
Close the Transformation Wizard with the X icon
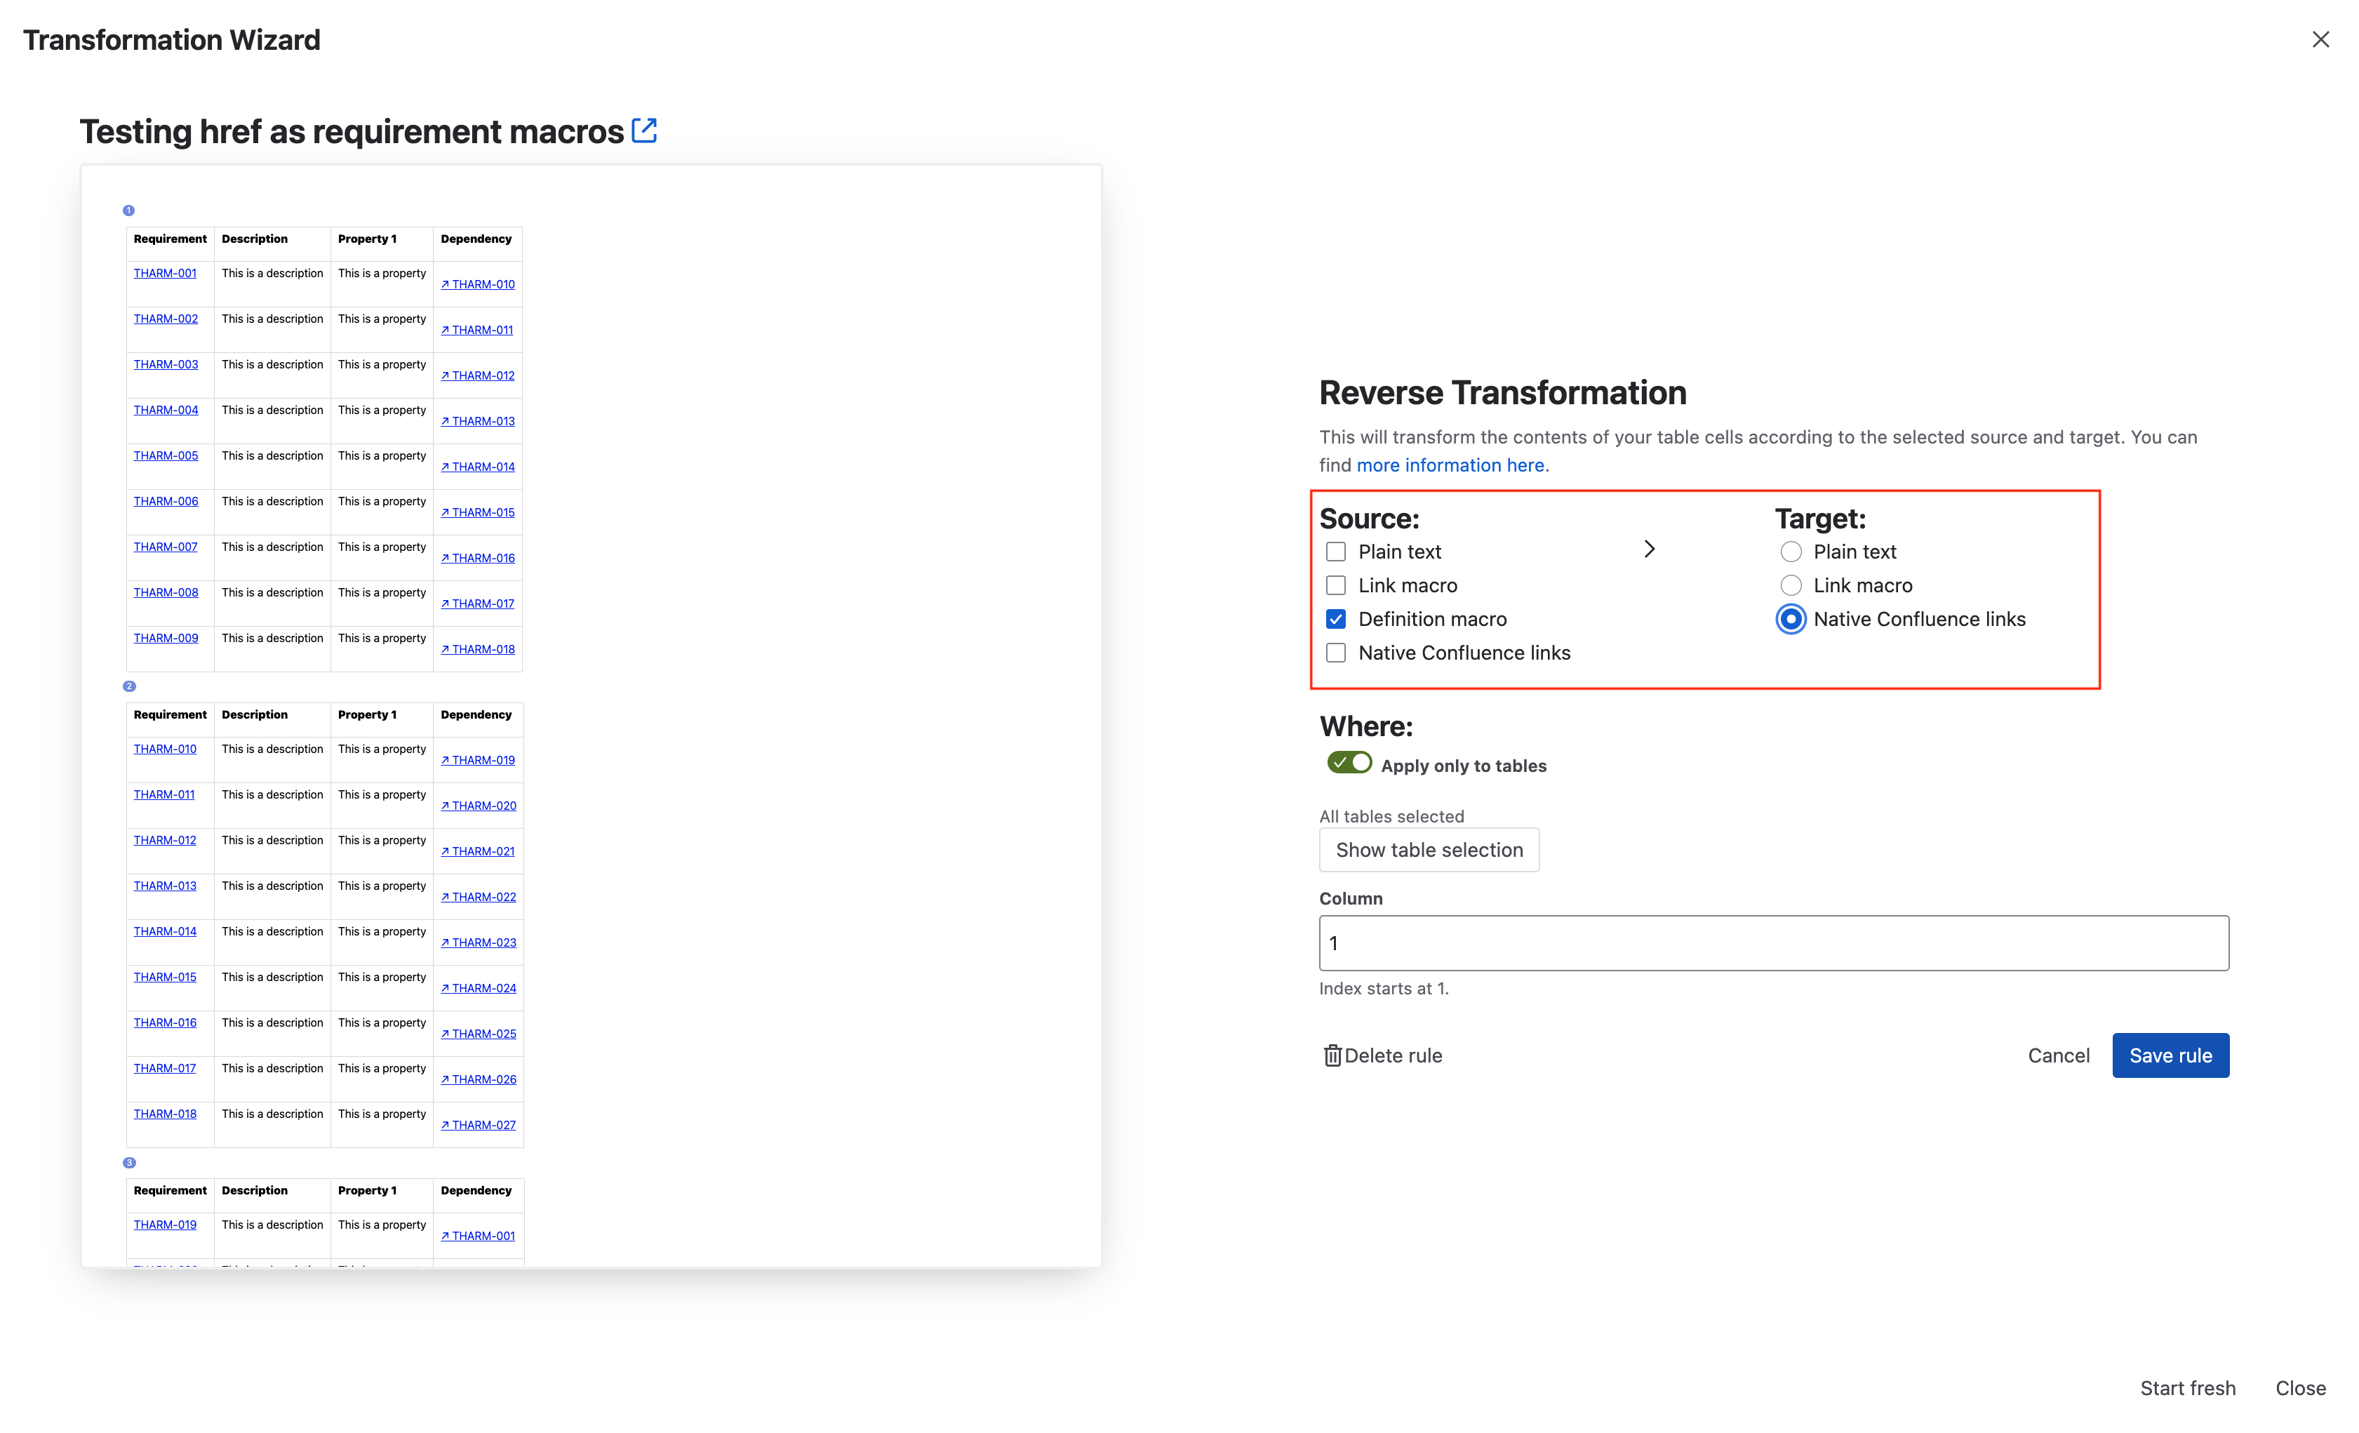click(x=2320, y=39)
